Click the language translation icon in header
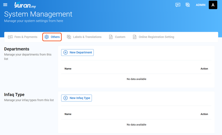222x135 pixels. 188,5
